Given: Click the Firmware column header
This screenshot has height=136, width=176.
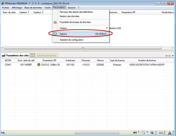Looking at the screenshot, I should point(86,60).
